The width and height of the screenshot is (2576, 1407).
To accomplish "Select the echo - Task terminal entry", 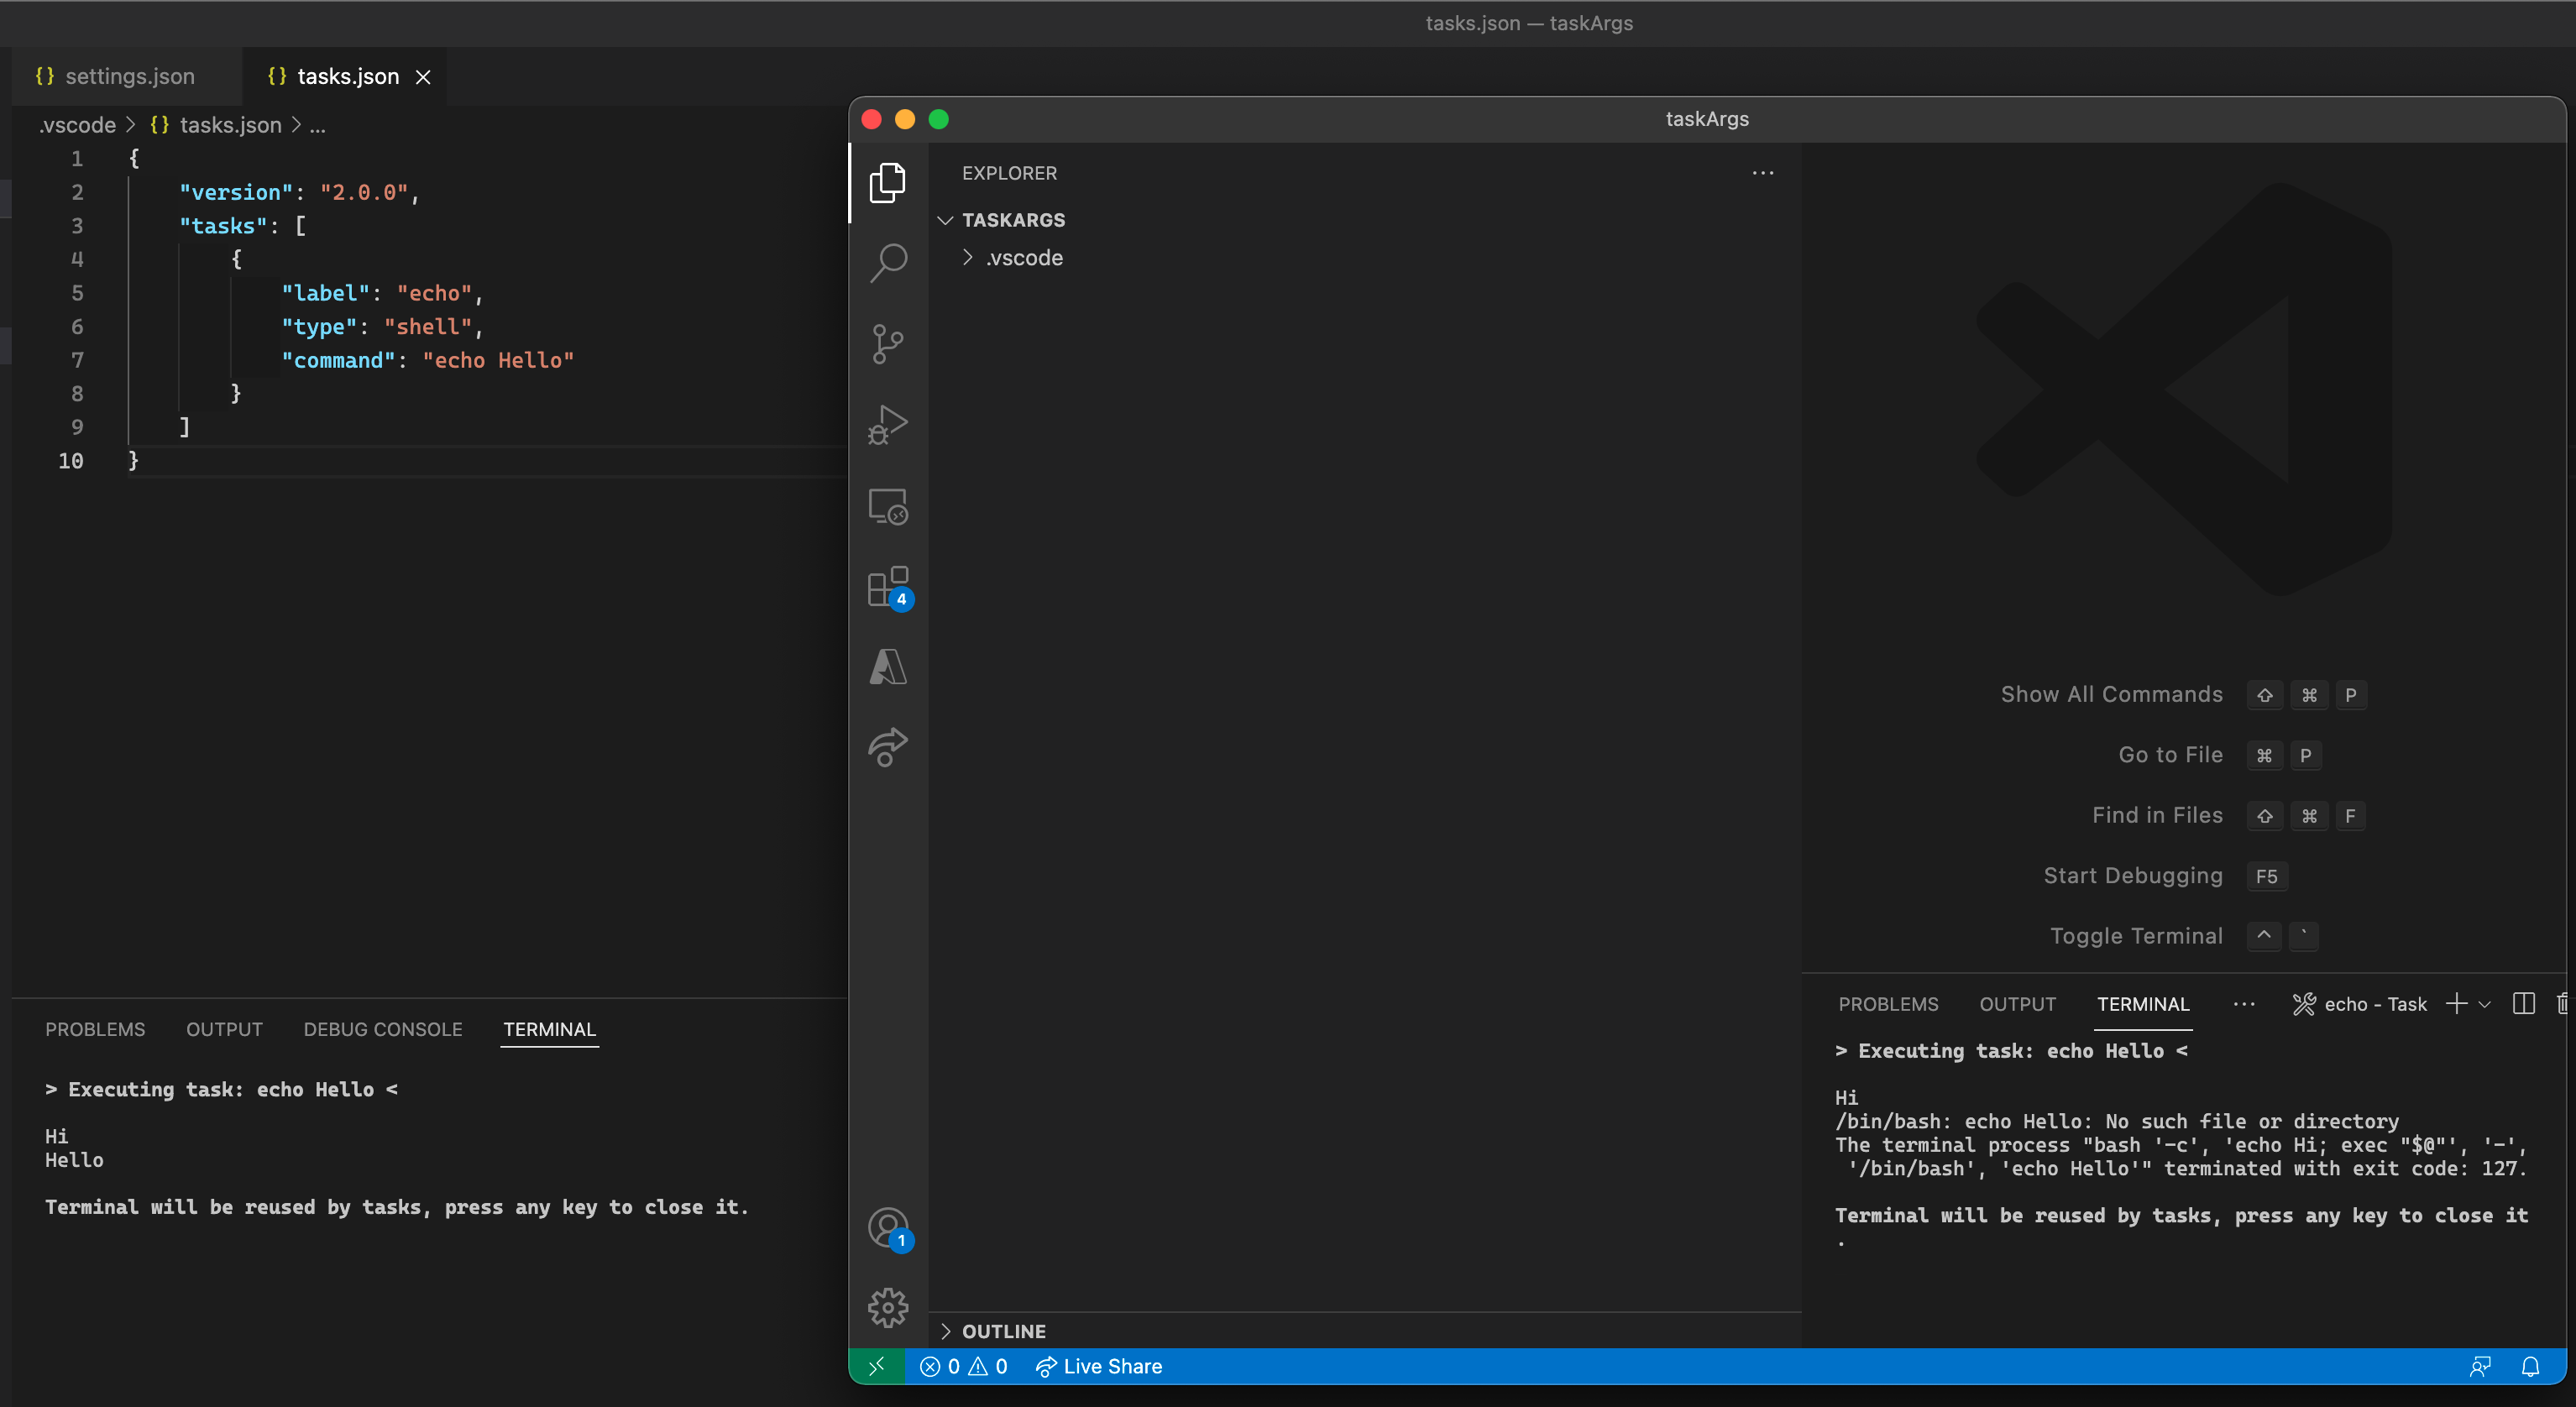I will [x=2375, y=1004].
